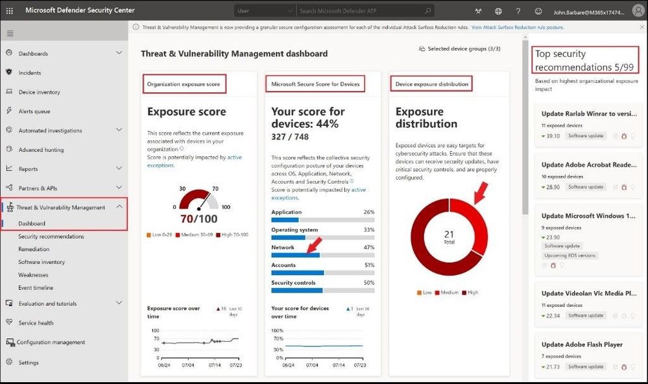Click the bug icon on Adobe Acrobat card
Screen dimensions: 648x384
[x=624, y=187]
